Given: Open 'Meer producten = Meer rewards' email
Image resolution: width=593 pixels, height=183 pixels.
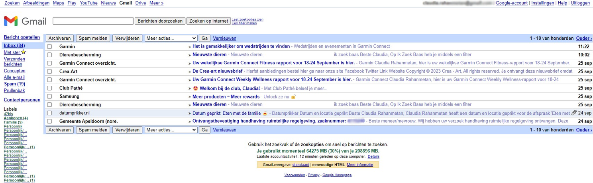Looking at the screenshot, I should tap(226, 96).
